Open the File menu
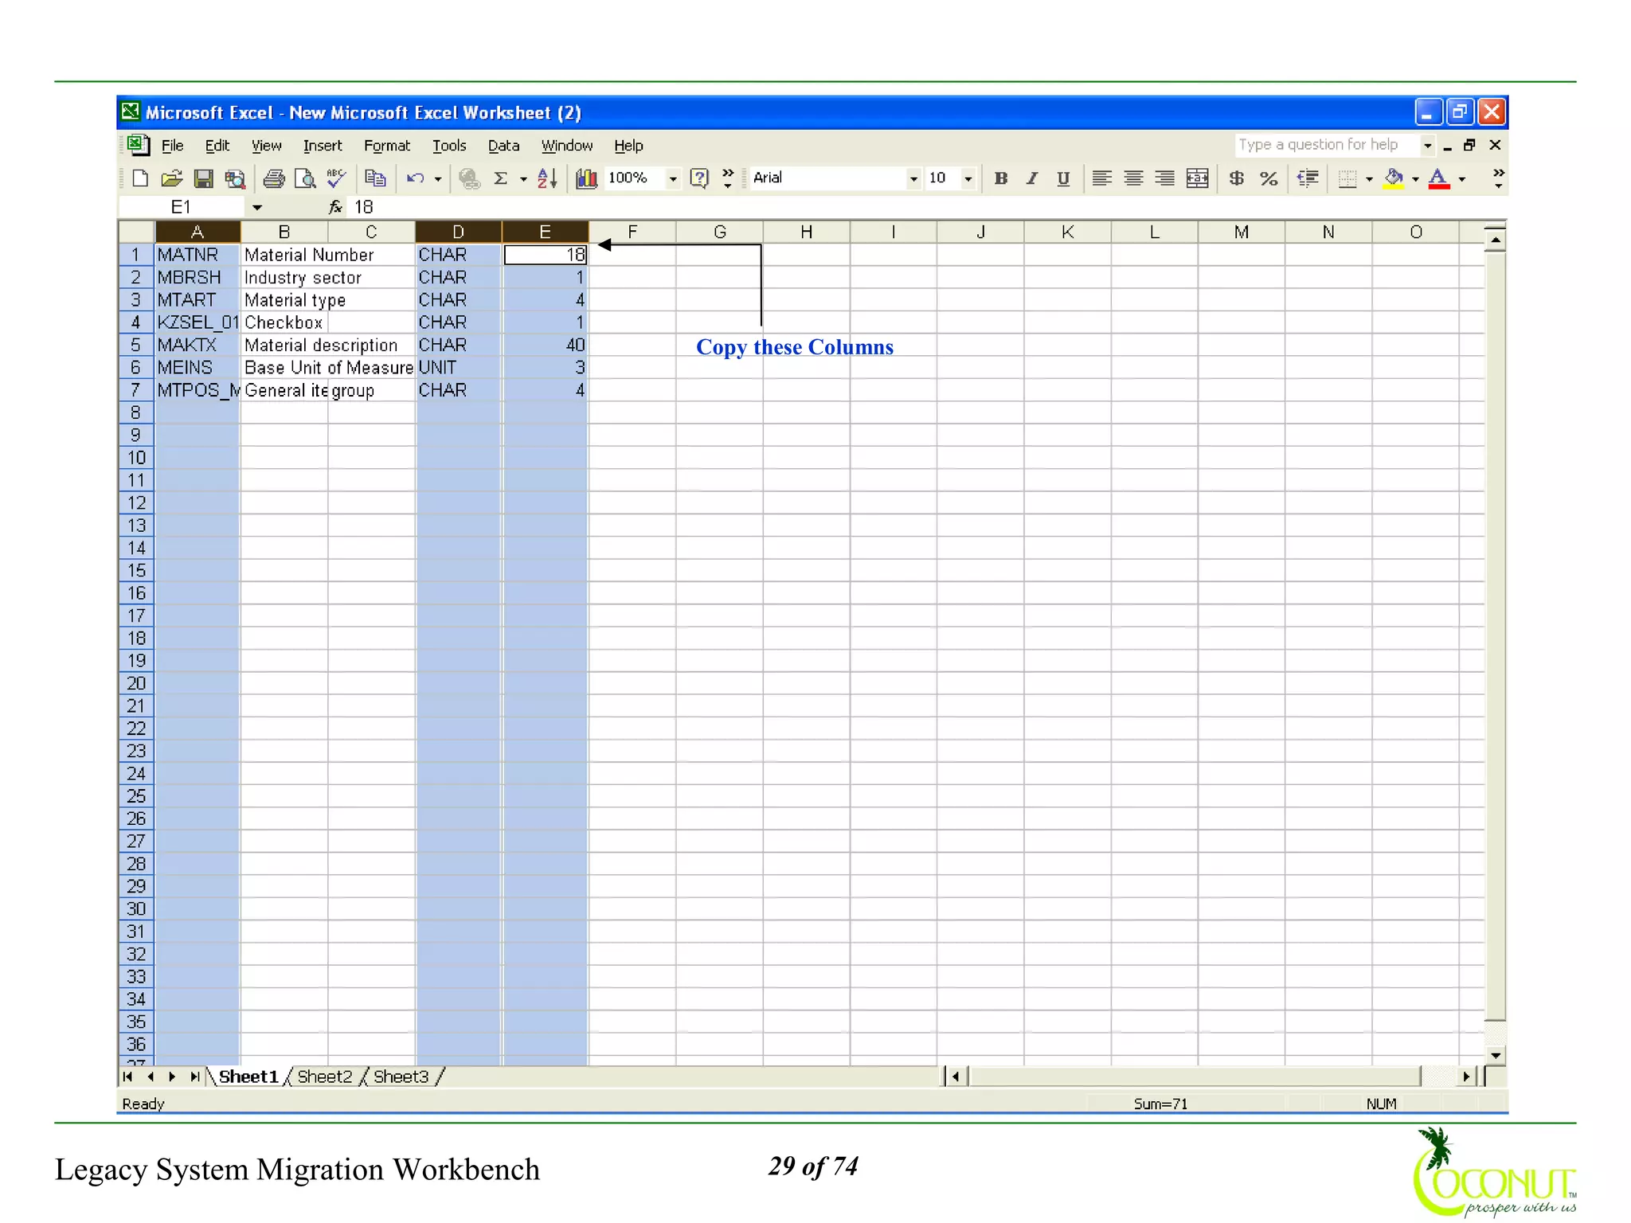 (172, 146)
